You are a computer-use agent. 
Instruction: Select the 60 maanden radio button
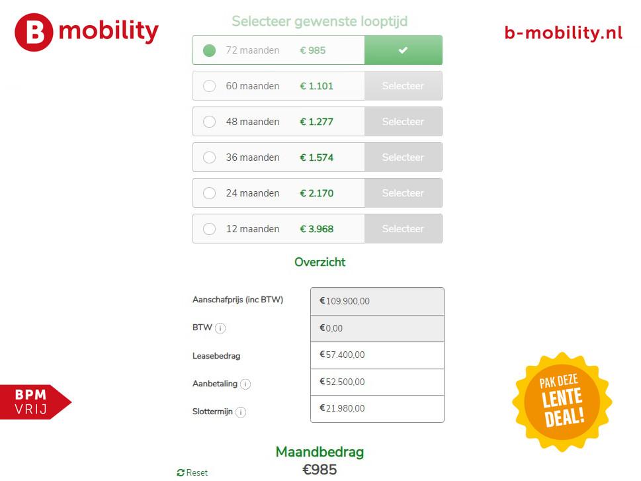[209, 86]
